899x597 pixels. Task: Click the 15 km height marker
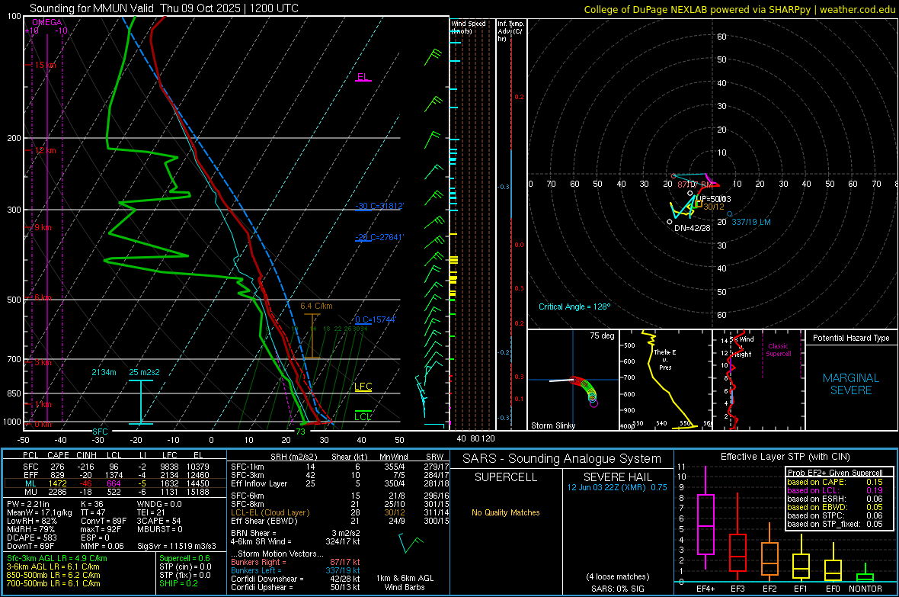45,65
